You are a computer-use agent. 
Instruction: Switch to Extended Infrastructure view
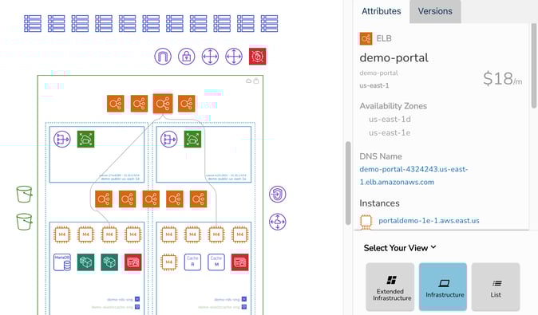click(390, 287)
